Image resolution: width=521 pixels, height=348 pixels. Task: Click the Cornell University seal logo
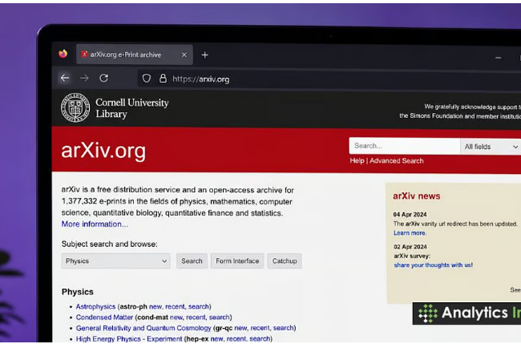coord(75,107)
